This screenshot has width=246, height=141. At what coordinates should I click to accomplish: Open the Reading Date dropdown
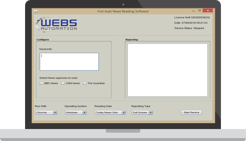(110, 112)
